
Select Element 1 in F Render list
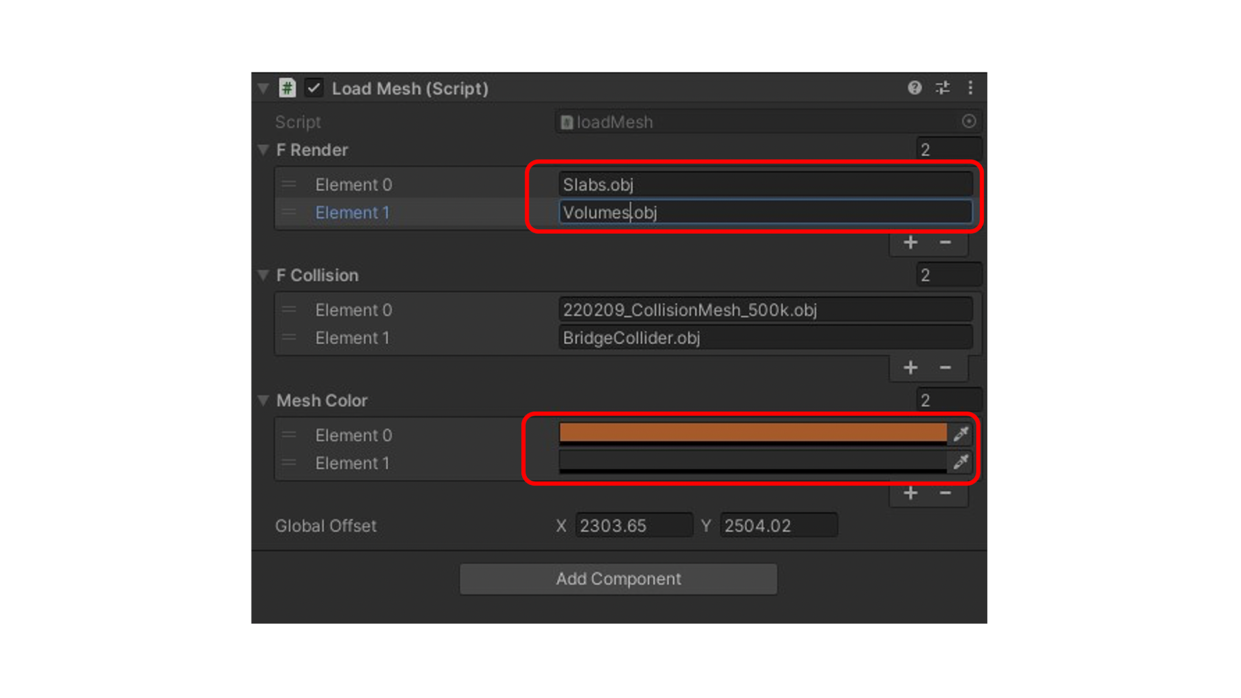(353, 212)
